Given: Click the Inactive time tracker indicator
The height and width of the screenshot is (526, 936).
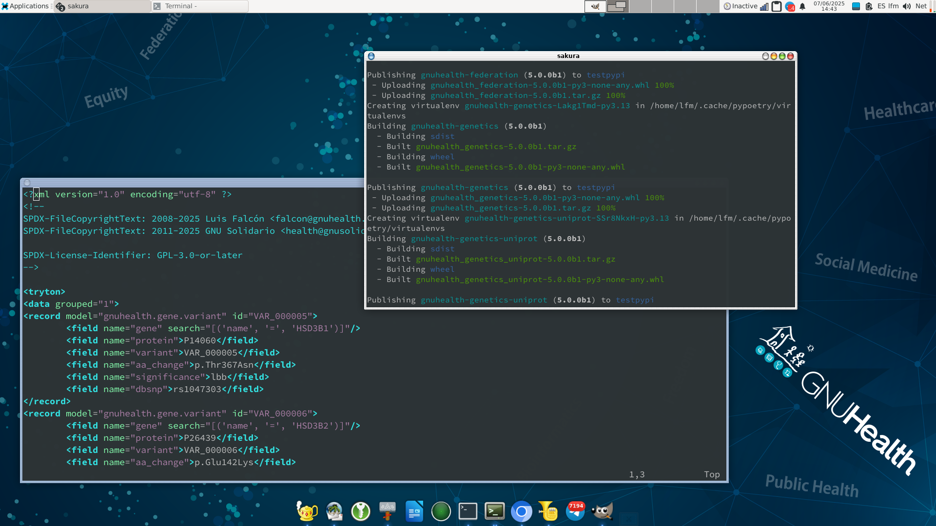Looking at the screenshot, I should tap(741, 6).
